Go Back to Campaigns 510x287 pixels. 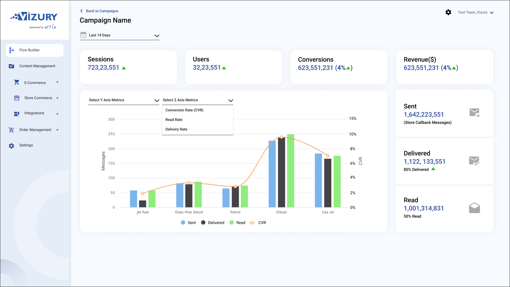point(102,11)
